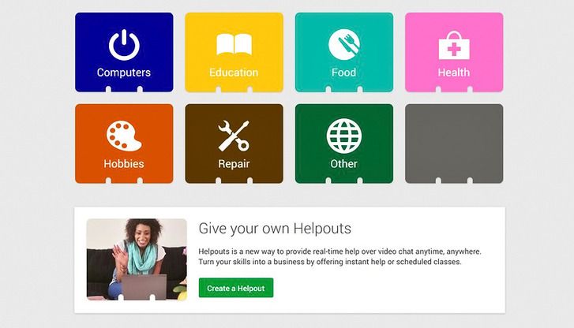Click the Give your own Helpouts heading
The height and width of the screenshot is (328, 574).
275,229
